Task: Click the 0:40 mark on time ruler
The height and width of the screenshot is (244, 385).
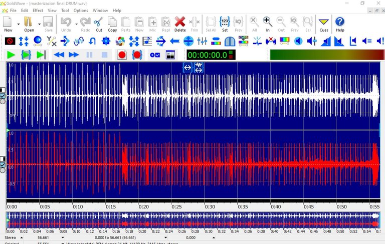Action: tap(276, 207)
